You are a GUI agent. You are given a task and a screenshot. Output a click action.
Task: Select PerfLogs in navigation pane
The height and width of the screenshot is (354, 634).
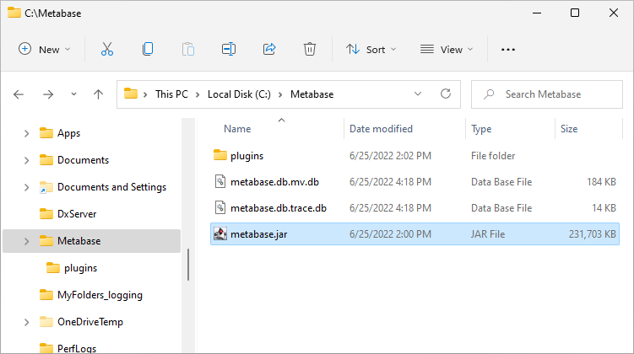click(x=77, y=348)
